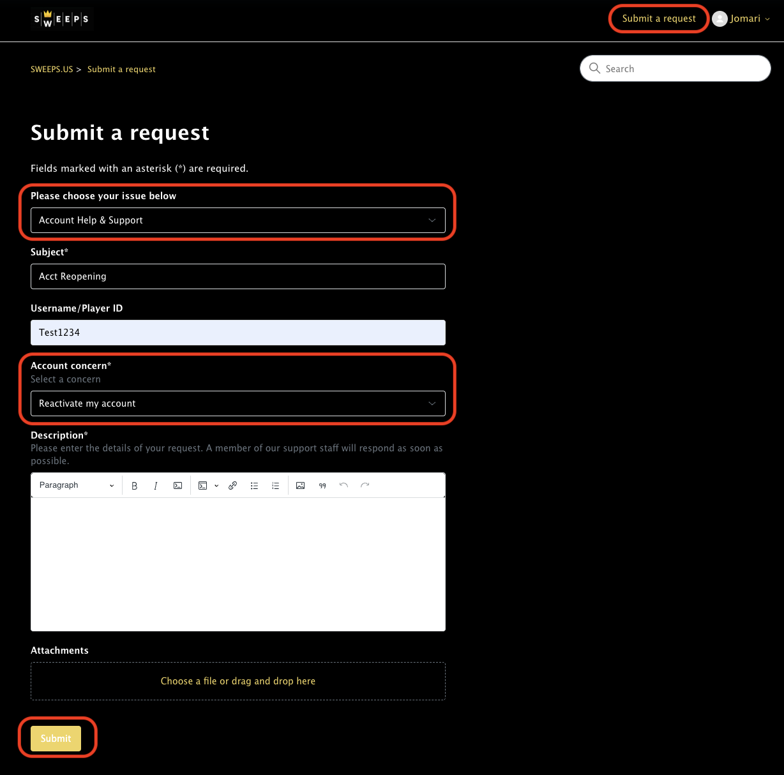This screenshot has height=775, width=784.
Task: Insert an image into the description
Action: click(300, 485)
